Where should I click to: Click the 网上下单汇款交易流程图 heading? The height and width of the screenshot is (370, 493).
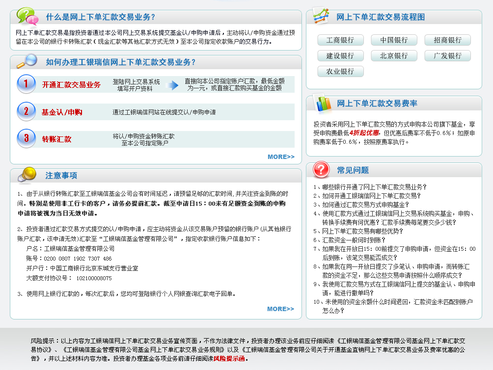(x=381, y=17)
